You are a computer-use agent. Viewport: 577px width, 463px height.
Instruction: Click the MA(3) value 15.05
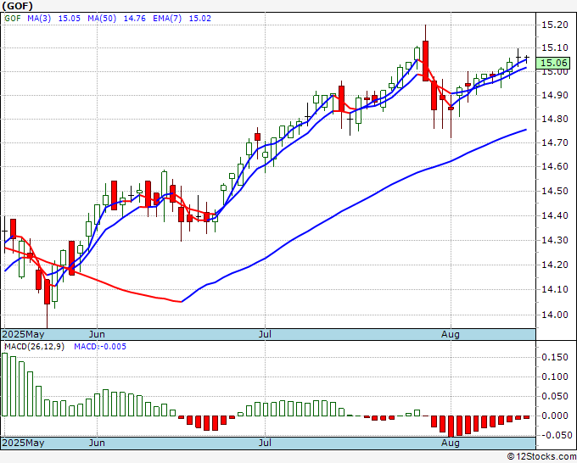click(70, 19)
